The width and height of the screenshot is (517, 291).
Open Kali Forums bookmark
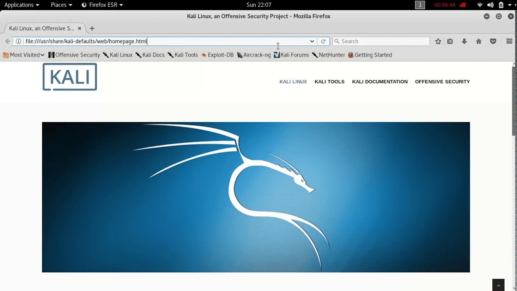(291, 55)
